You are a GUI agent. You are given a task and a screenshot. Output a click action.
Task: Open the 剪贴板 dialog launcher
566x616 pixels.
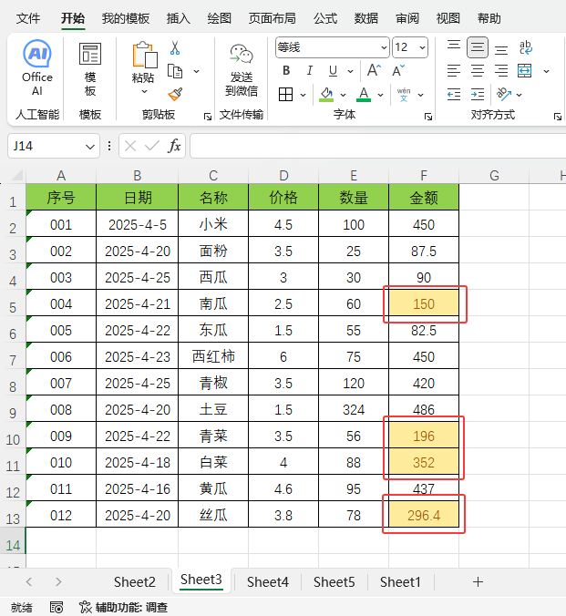coord(208,117)
